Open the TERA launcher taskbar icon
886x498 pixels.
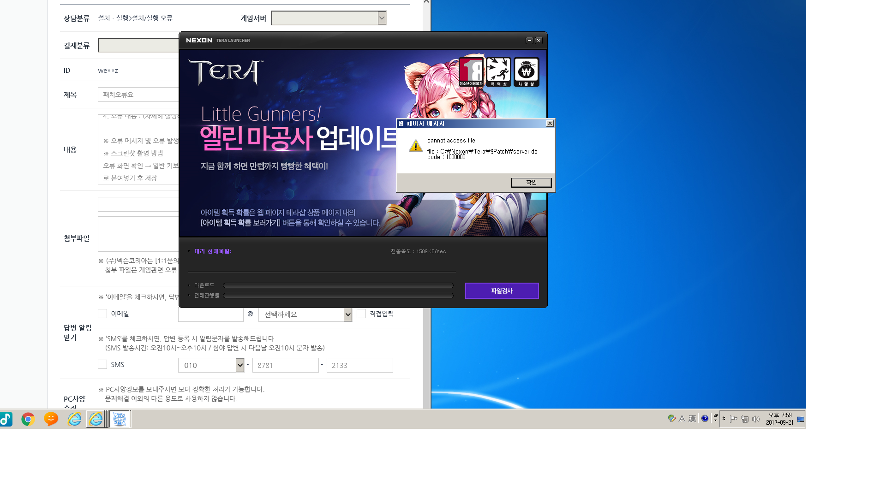(x=120, y=419)
